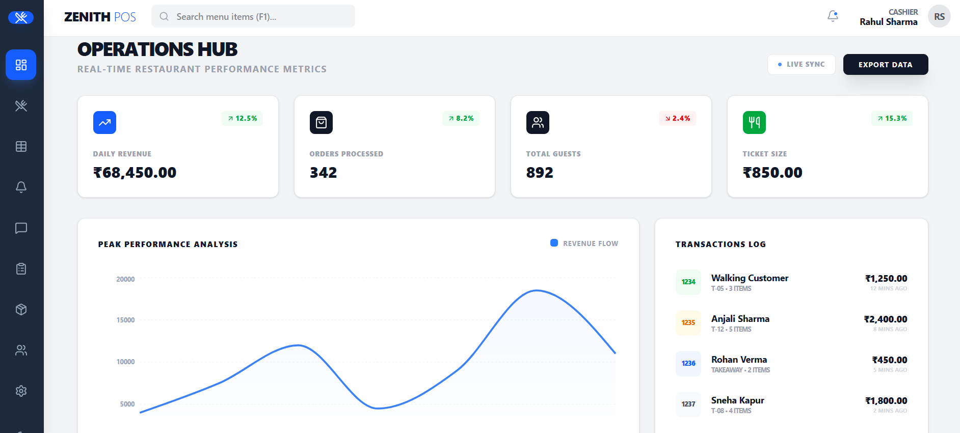Click the Live Sync button
The width and height of the screenshot is (960, 433).
coord(801,65)
